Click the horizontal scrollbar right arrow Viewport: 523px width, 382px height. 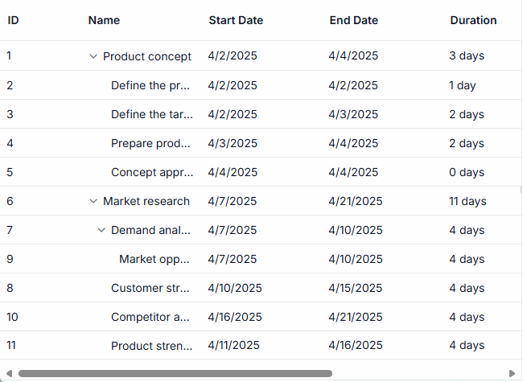coord(513,373)
